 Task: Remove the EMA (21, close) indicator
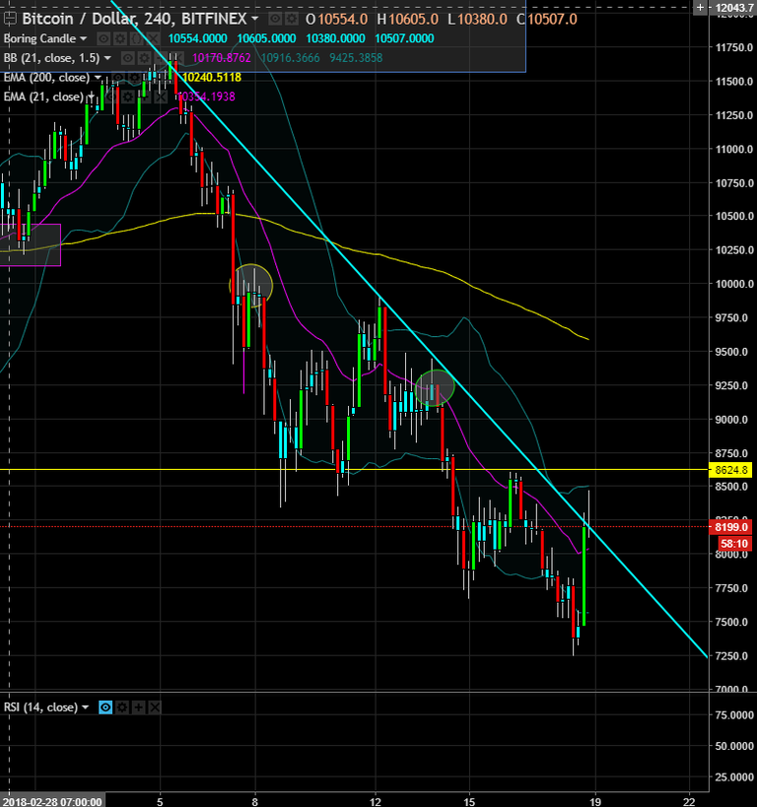point(162,97)
